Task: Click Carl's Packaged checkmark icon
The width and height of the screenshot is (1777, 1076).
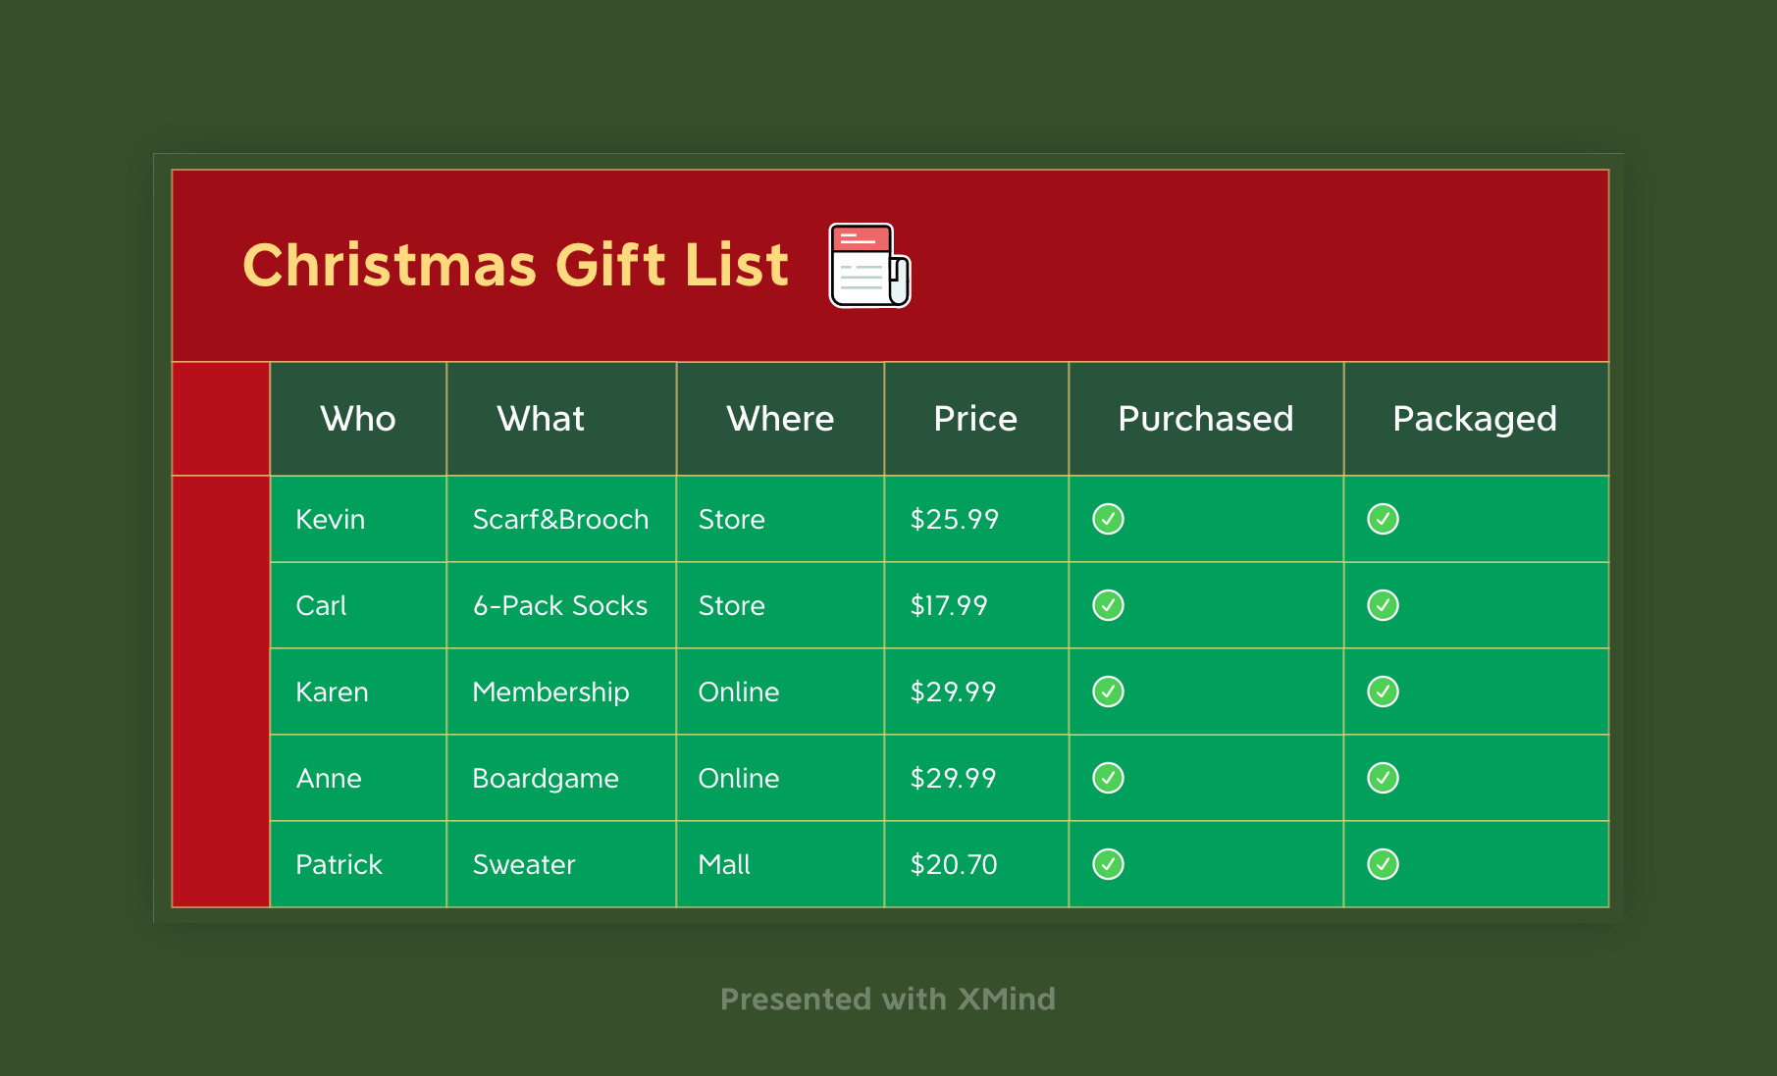Action: [x=1383, y=605]
